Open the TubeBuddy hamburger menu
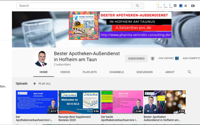 [x=186, y=6]
